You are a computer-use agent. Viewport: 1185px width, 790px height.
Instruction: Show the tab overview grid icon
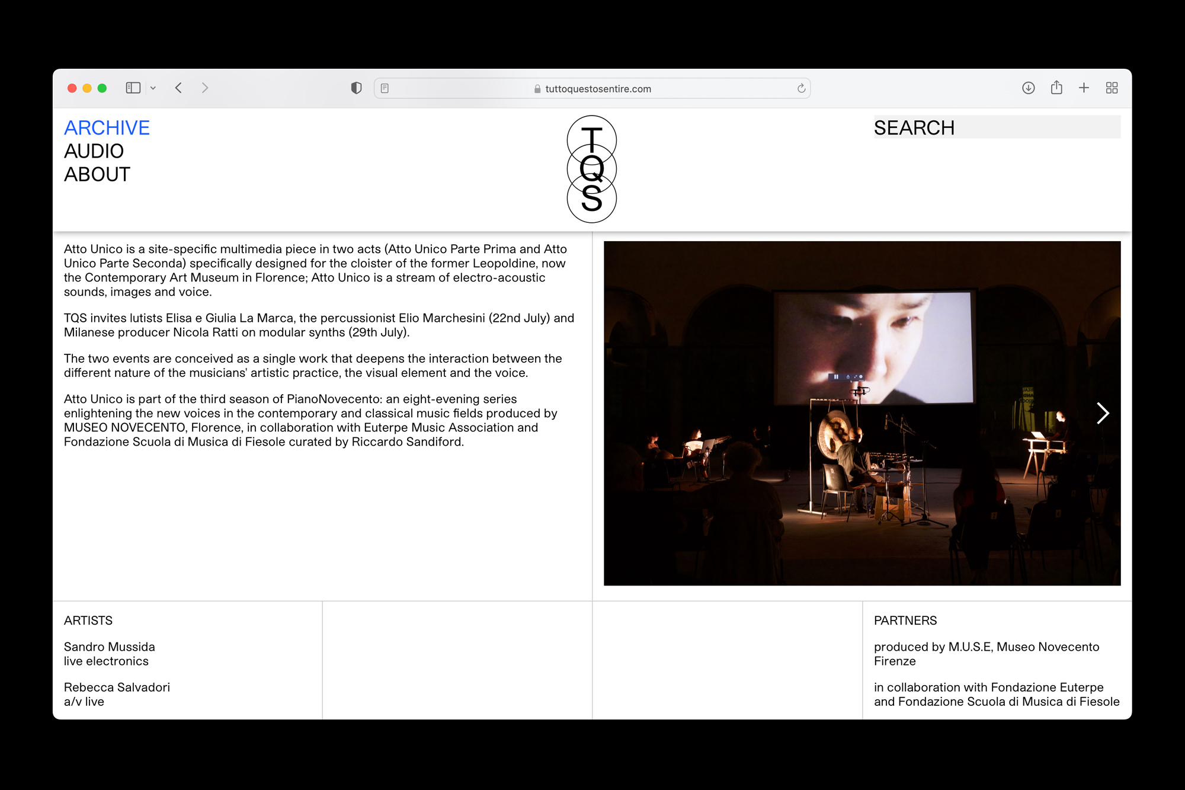click(1112, 88)
